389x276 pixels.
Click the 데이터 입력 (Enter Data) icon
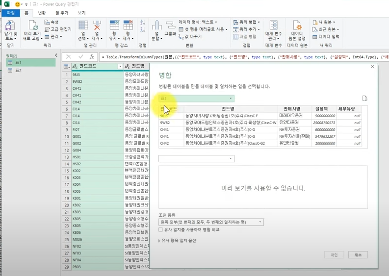click(315, 37)
